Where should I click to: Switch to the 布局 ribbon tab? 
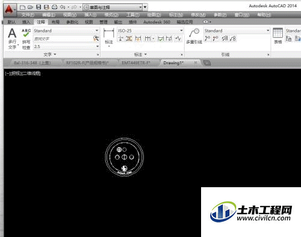[x=55, y=22]
